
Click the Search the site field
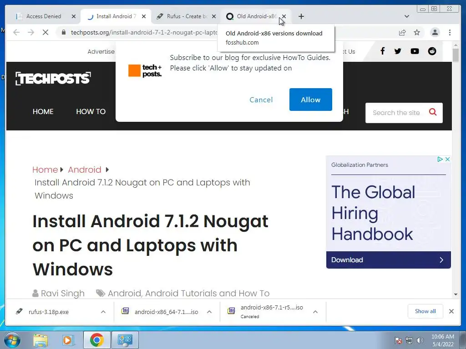point(396,113)
